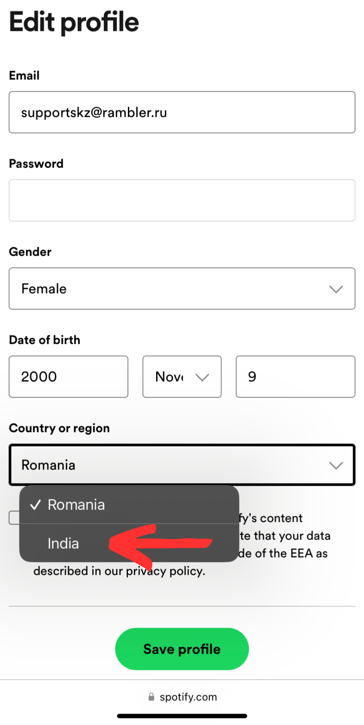
Task: Tap the home indicator bar
Action: [x=182, y=716]
